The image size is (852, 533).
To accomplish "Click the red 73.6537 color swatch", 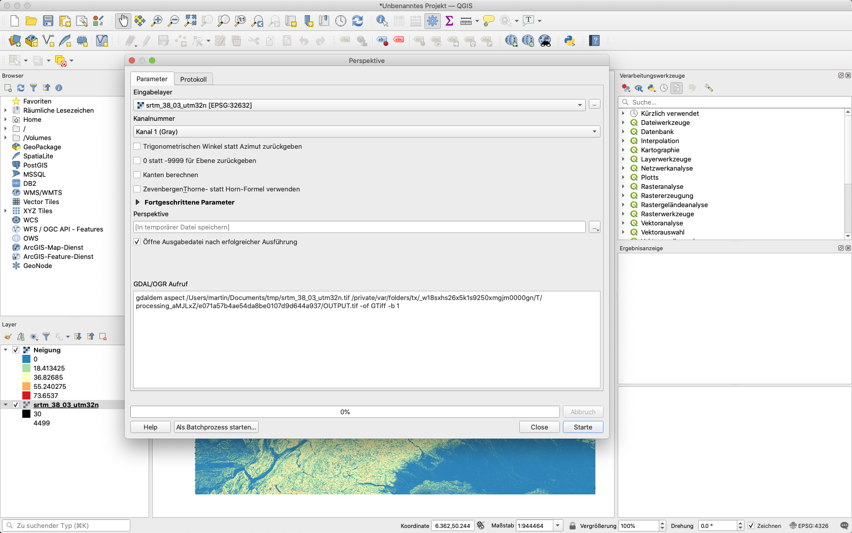I will (x=26, y=395).
